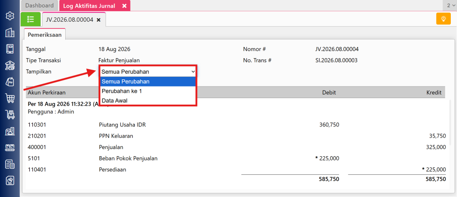Select the Pemeriksaan tab
This screenshot has height=197, width=457.
click(45, 35)
